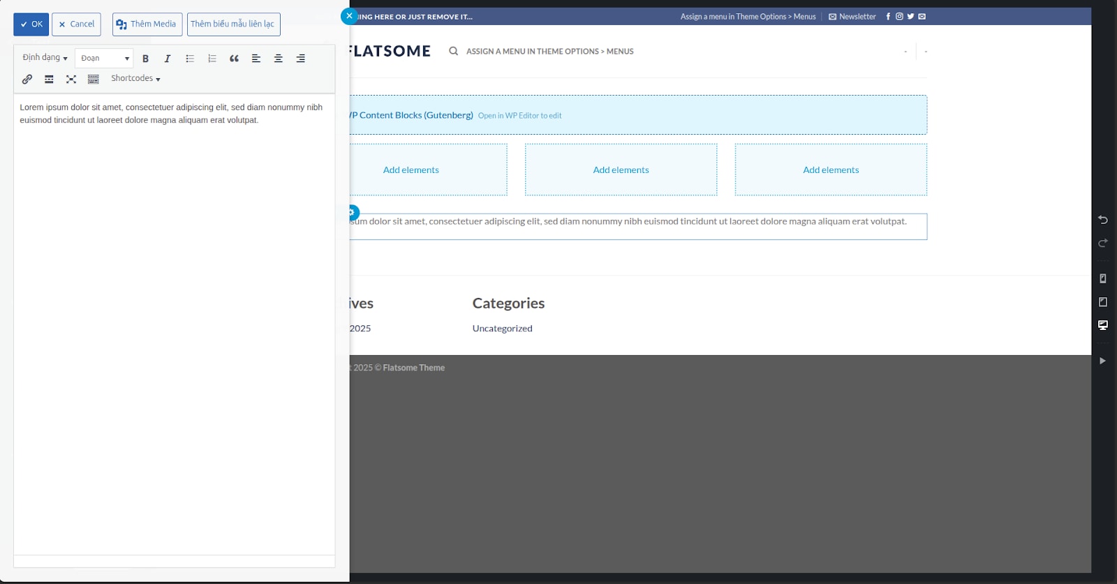Open the Định dạng formats dropdown
The width and height of the screenshot is (1117, 584).
point(45,58)
